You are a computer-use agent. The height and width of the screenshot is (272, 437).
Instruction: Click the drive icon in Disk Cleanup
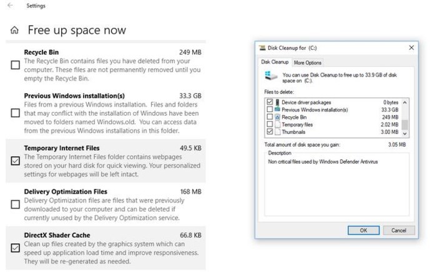(x=270, y=76)
